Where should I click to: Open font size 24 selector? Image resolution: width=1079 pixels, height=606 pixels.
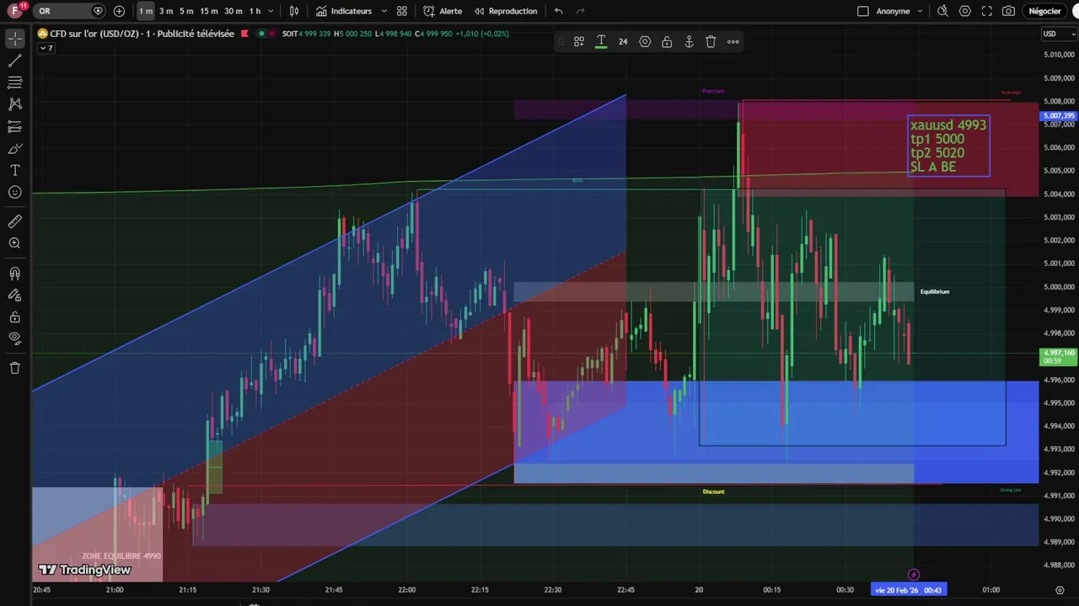point(623,41)
